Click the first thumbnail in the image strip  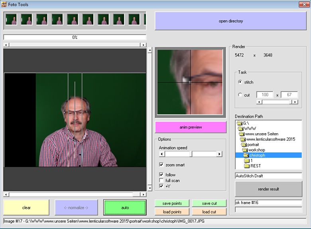(11, 19)
